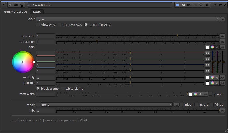The width and height of the screenshot is (228, 133).
Task: Click the max white color swatch
Action: pyautogui.click(x=191, y=94)
